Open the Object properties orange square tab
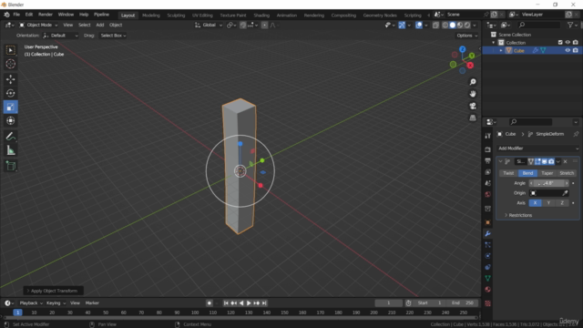583x328 pixels. pyautogui.click(x=488, y=222)
